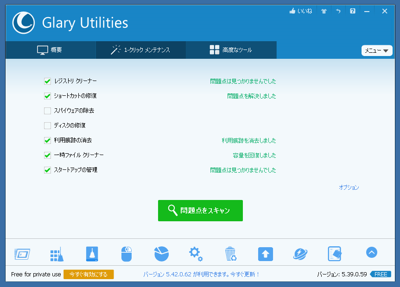Open the Disk Space Analyzer pie chart icon
This screenshot has height=287, width=400.
pyautogui.click(x=161, y=254)
